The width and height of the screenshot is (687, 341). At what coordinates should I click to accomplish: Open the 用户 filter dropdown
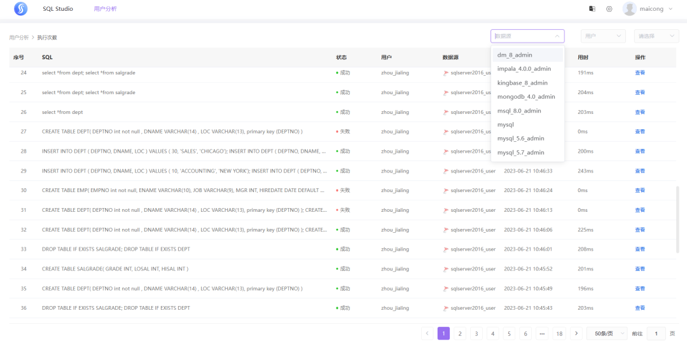[x=603, y=36]
